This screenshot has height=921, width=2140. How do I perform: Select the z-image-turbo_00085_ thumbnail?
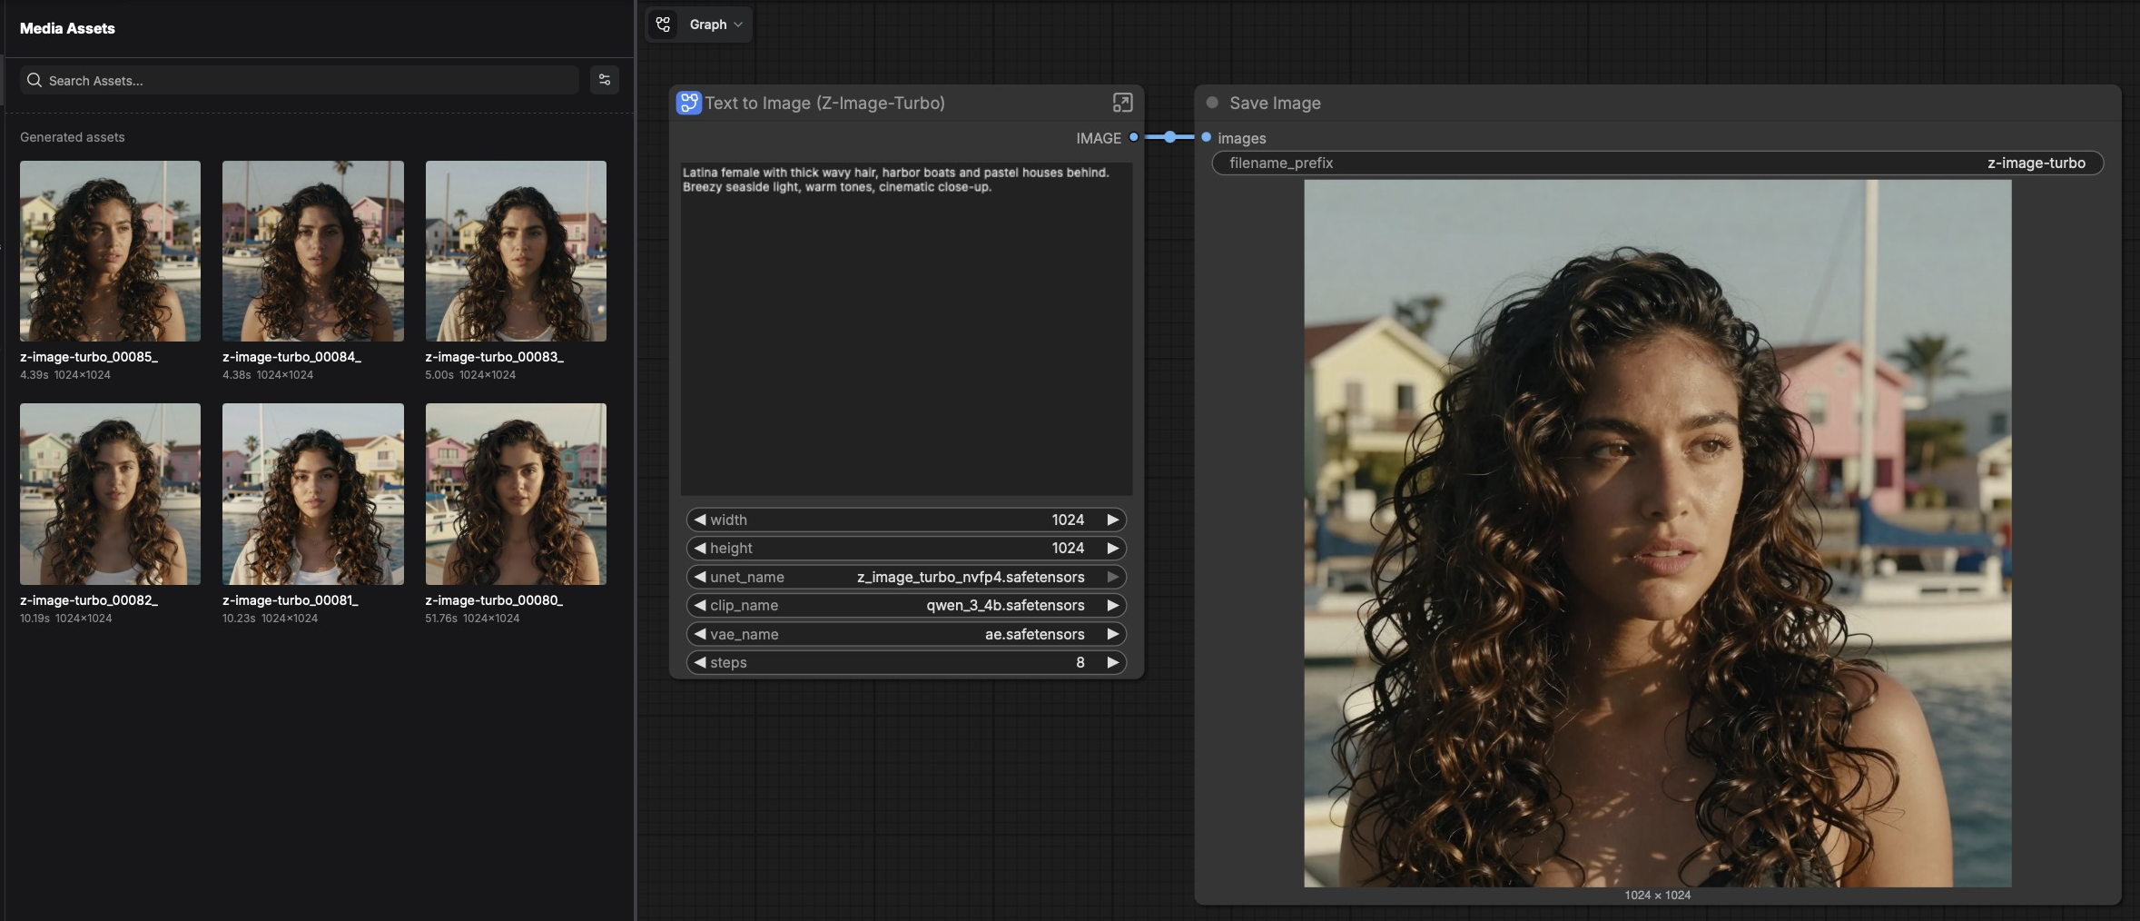(x=110, y=251)
